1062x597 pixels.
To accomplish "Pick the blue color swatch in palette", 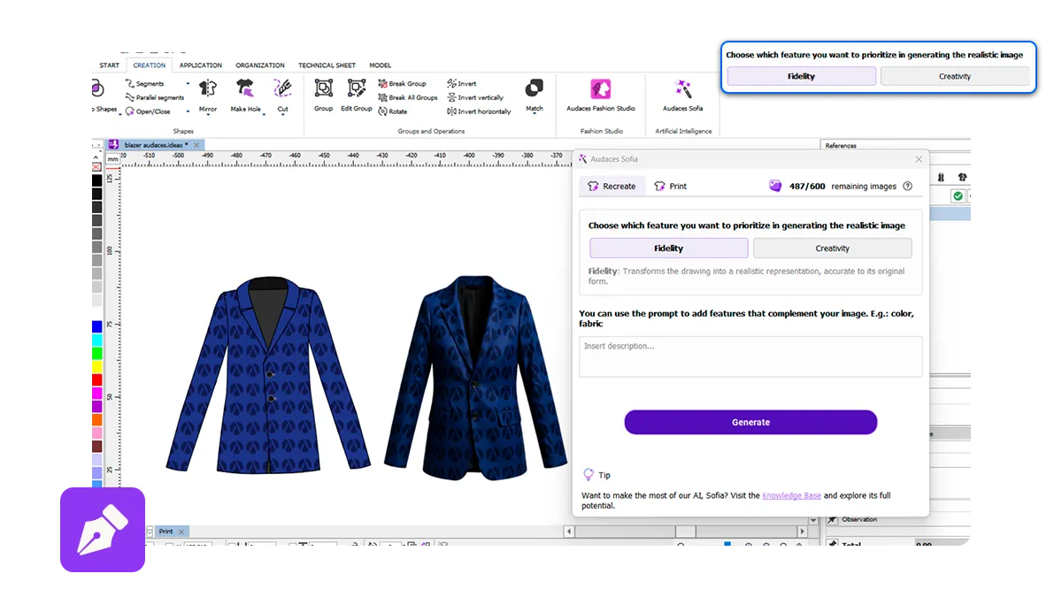I will (x=97, y=327).
